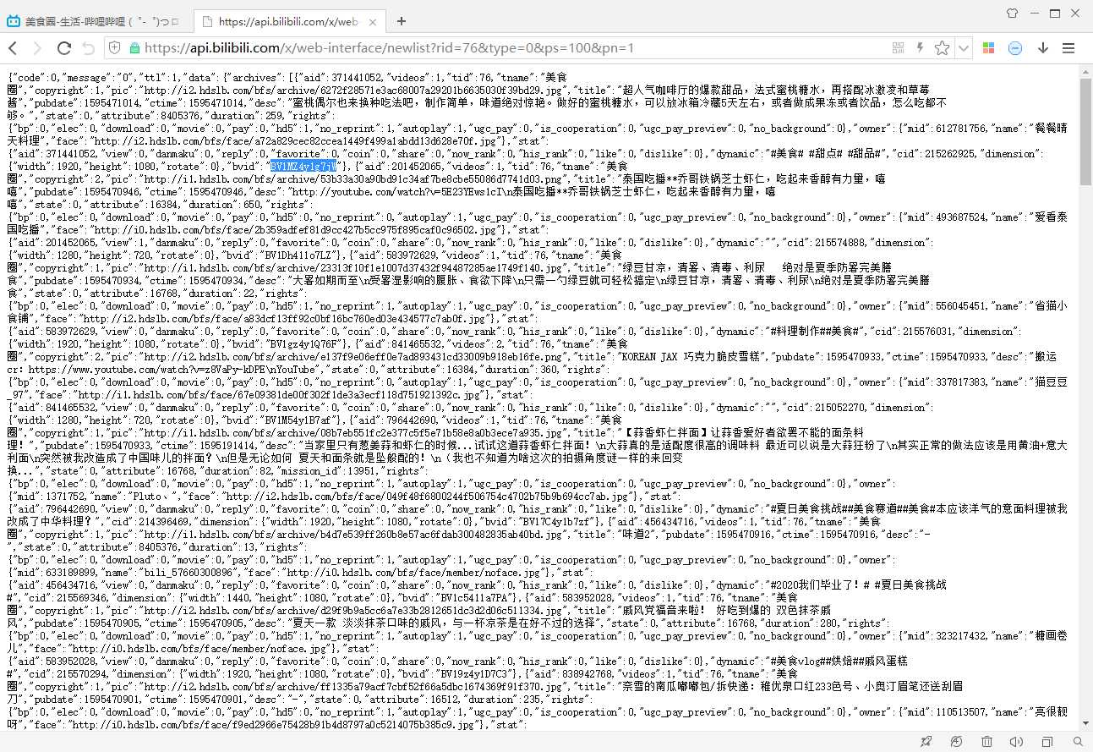Reload the current page

63,48
